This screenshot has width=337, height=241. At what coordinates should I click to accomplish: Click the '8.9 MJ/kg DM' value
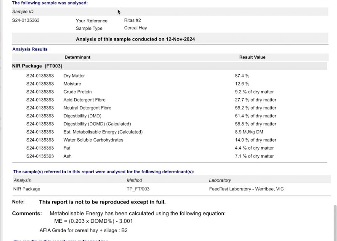(249, 132)
